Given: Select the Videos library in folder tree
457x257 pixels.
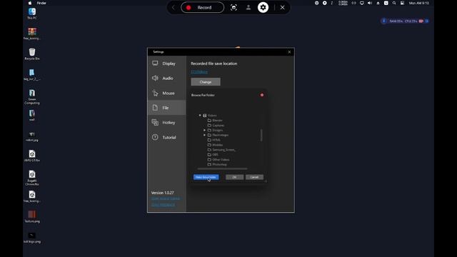Looking at the screenshot, I should pos(210,116).
